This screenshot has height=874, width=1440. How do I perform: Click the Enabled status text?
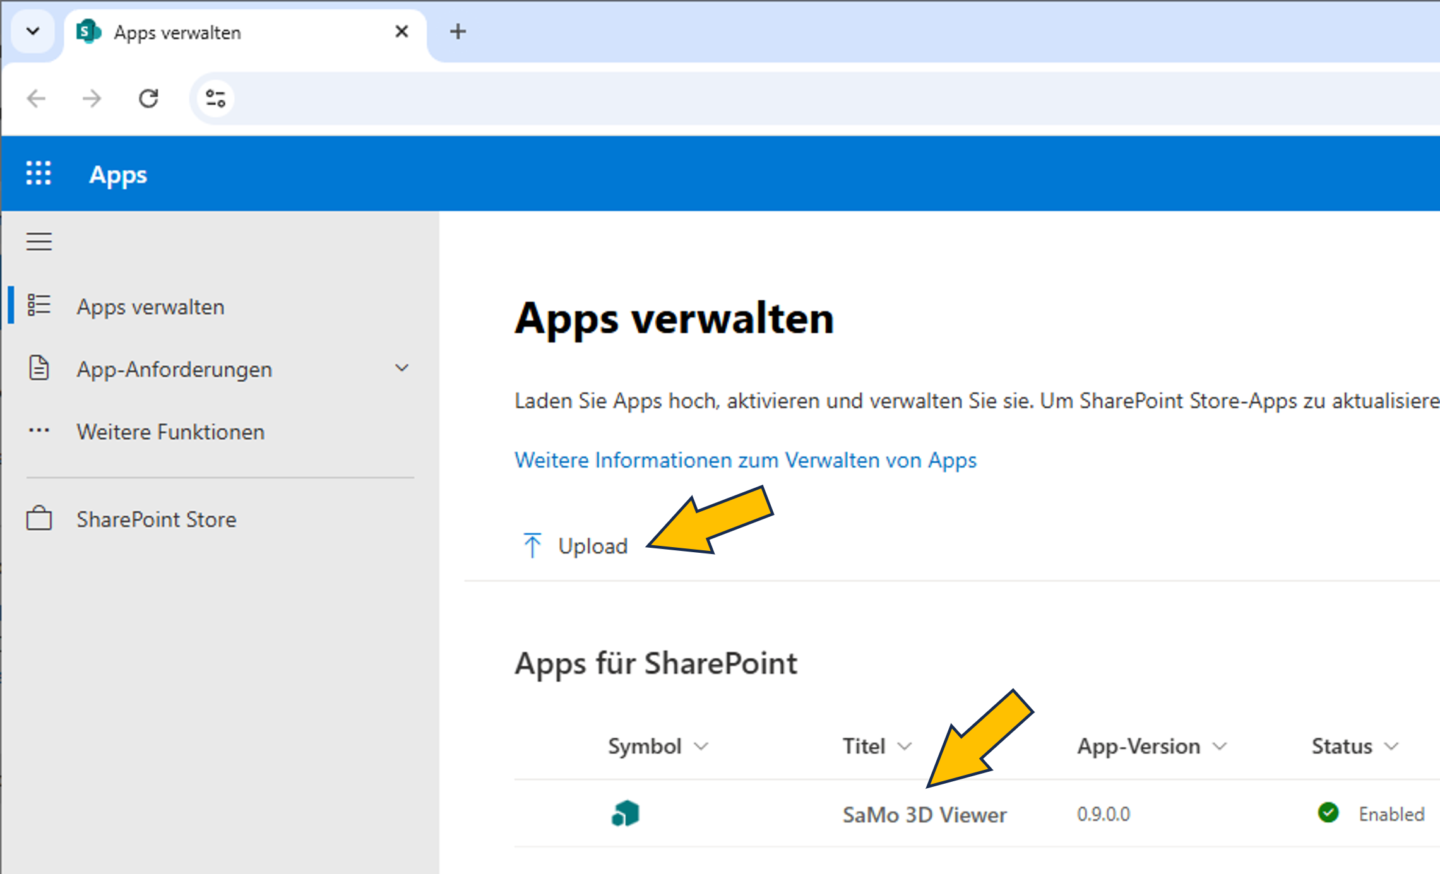click(x=1391, y=814)
